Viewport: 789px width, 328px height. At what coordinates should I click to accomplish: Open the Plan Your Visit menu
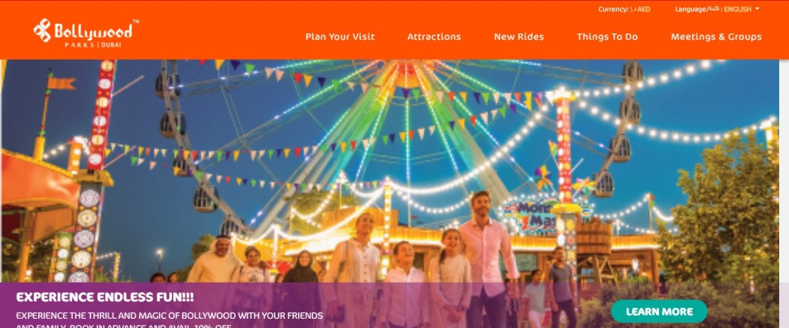coord(340,37)
